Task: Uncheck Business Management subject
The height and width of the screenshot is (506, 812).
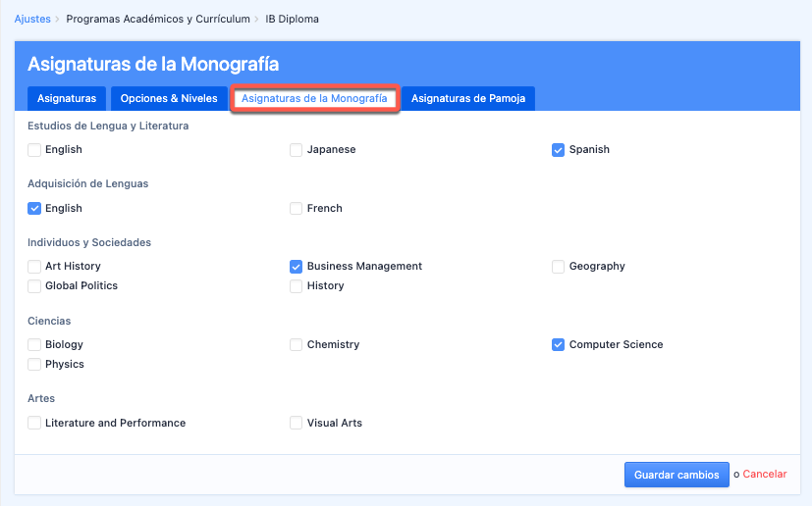Action: [297, 267]
